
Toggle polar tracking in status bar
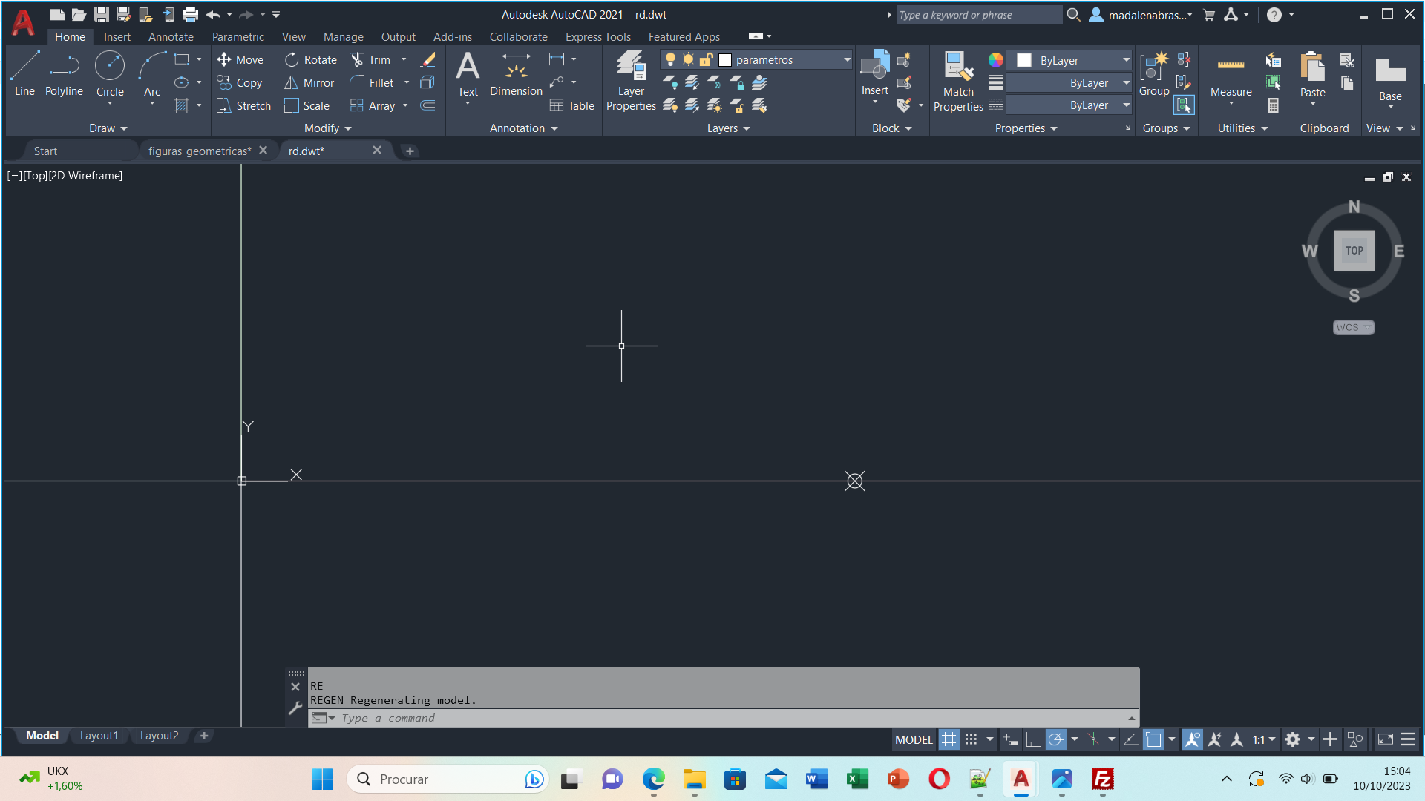1055,739
